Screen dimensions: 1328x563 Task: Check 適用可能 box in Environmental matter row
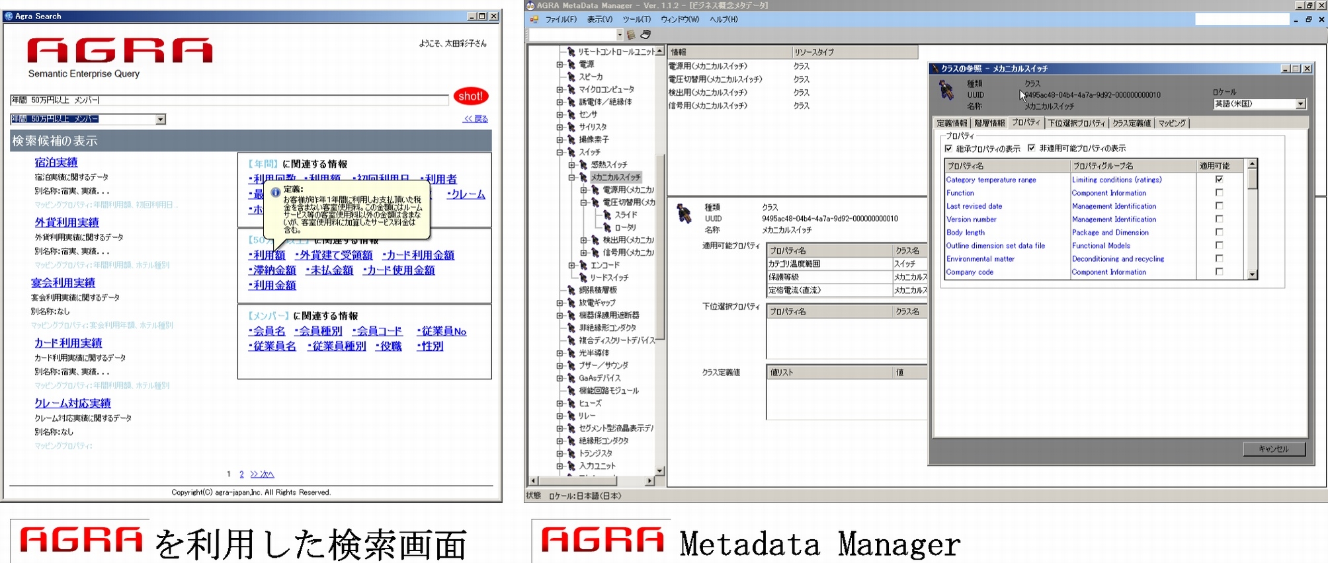pos(1219,258)
